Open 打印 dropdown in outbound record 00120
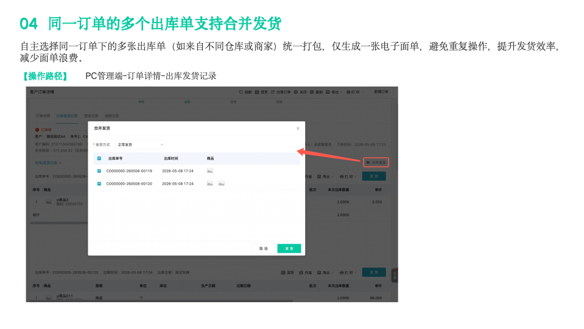This screenshot has height=329, width=584. tap(348, 273)
